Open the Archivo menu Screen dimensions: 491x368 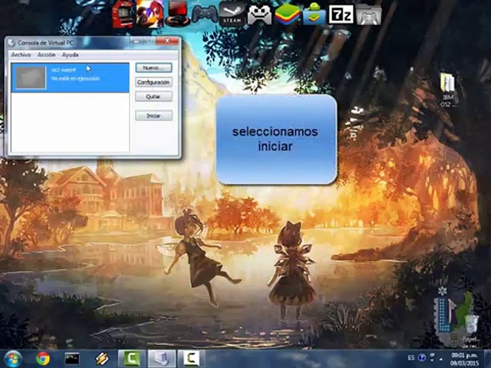[x=21, y=55]
